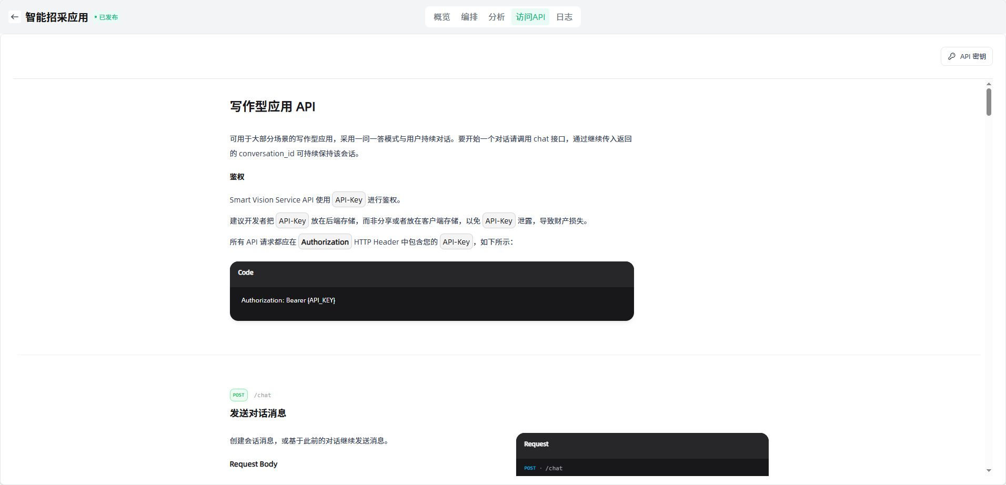Click the /chat path beside green POST badge

coord(263,395)
